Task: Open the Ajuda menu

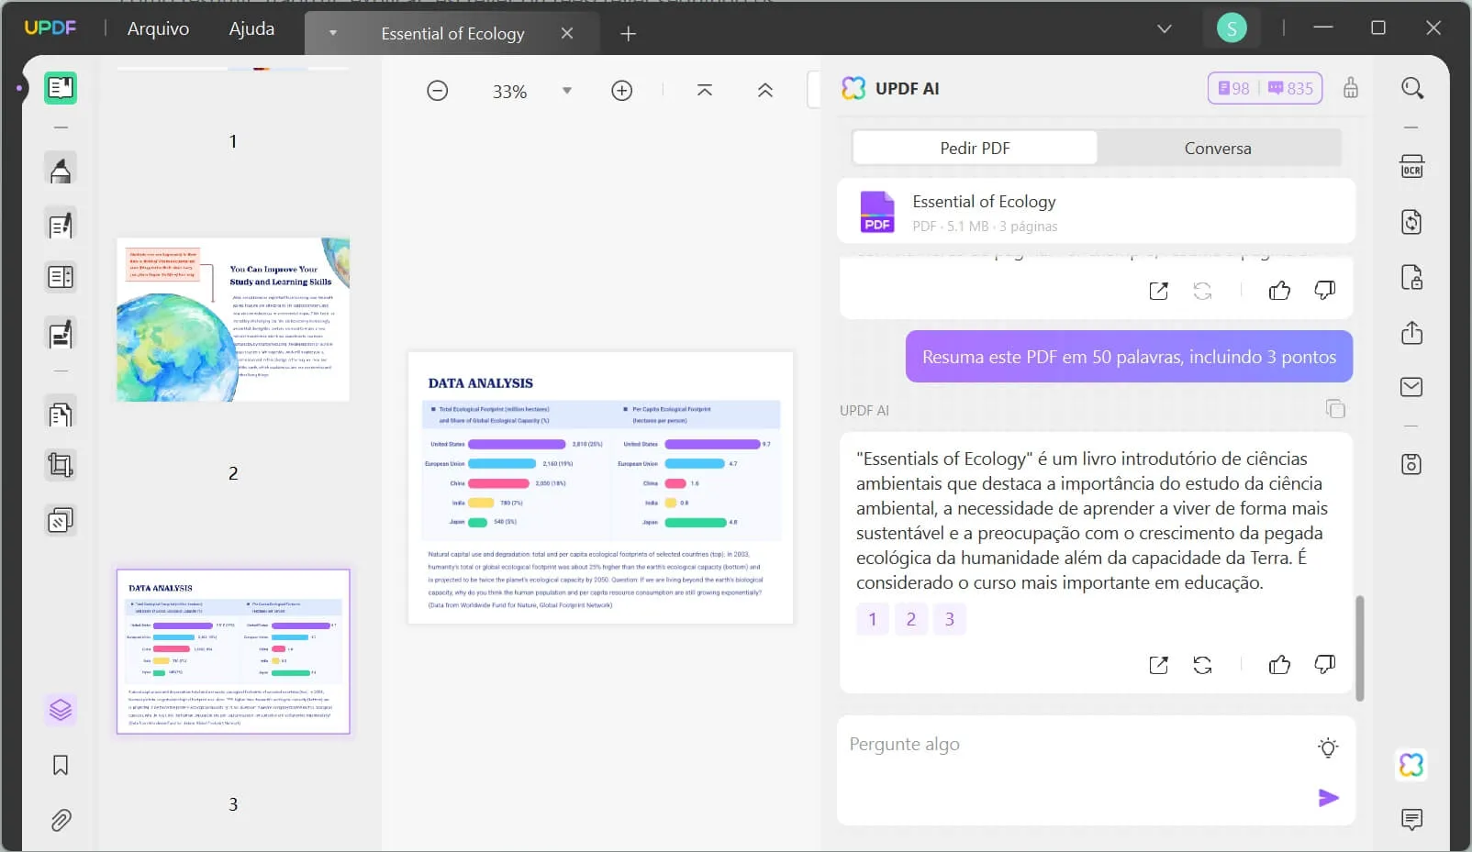Action: click(251, 28)
